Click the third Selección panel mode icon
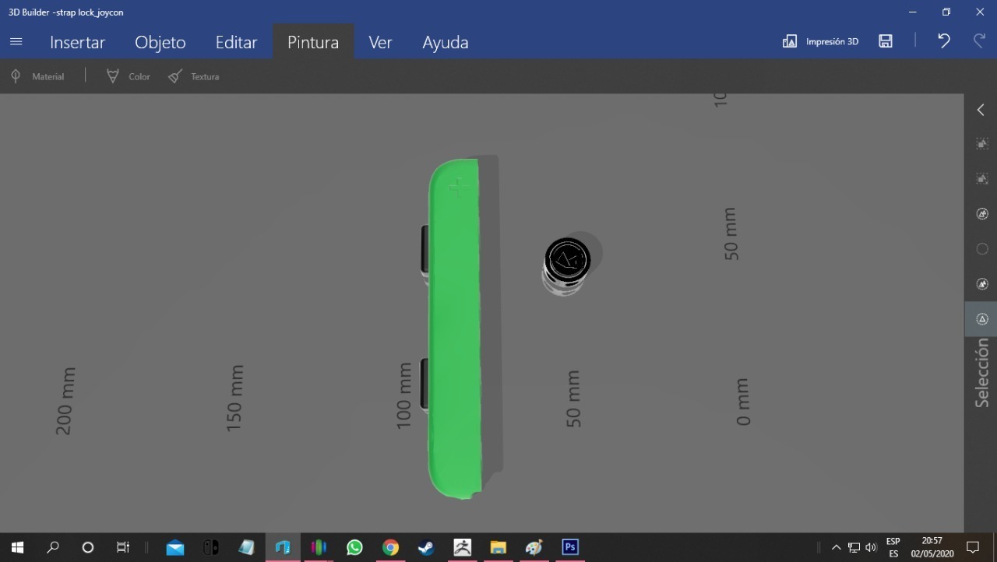 (982, 214)
